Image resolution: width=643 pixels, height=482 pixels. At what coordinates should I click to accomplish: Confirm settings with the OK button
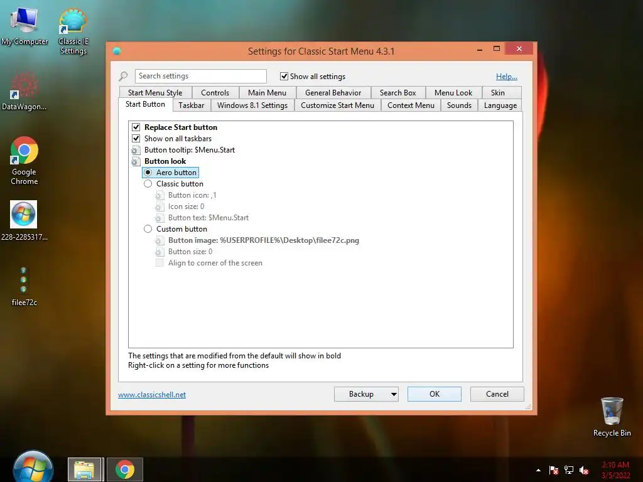pos(435,394)
